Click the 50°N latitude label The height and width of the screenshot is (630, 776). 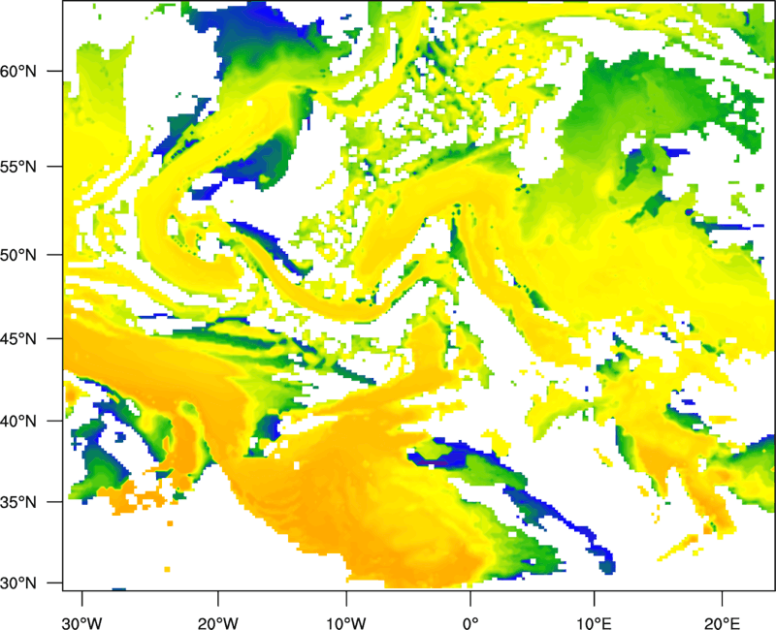click(18, 255)
